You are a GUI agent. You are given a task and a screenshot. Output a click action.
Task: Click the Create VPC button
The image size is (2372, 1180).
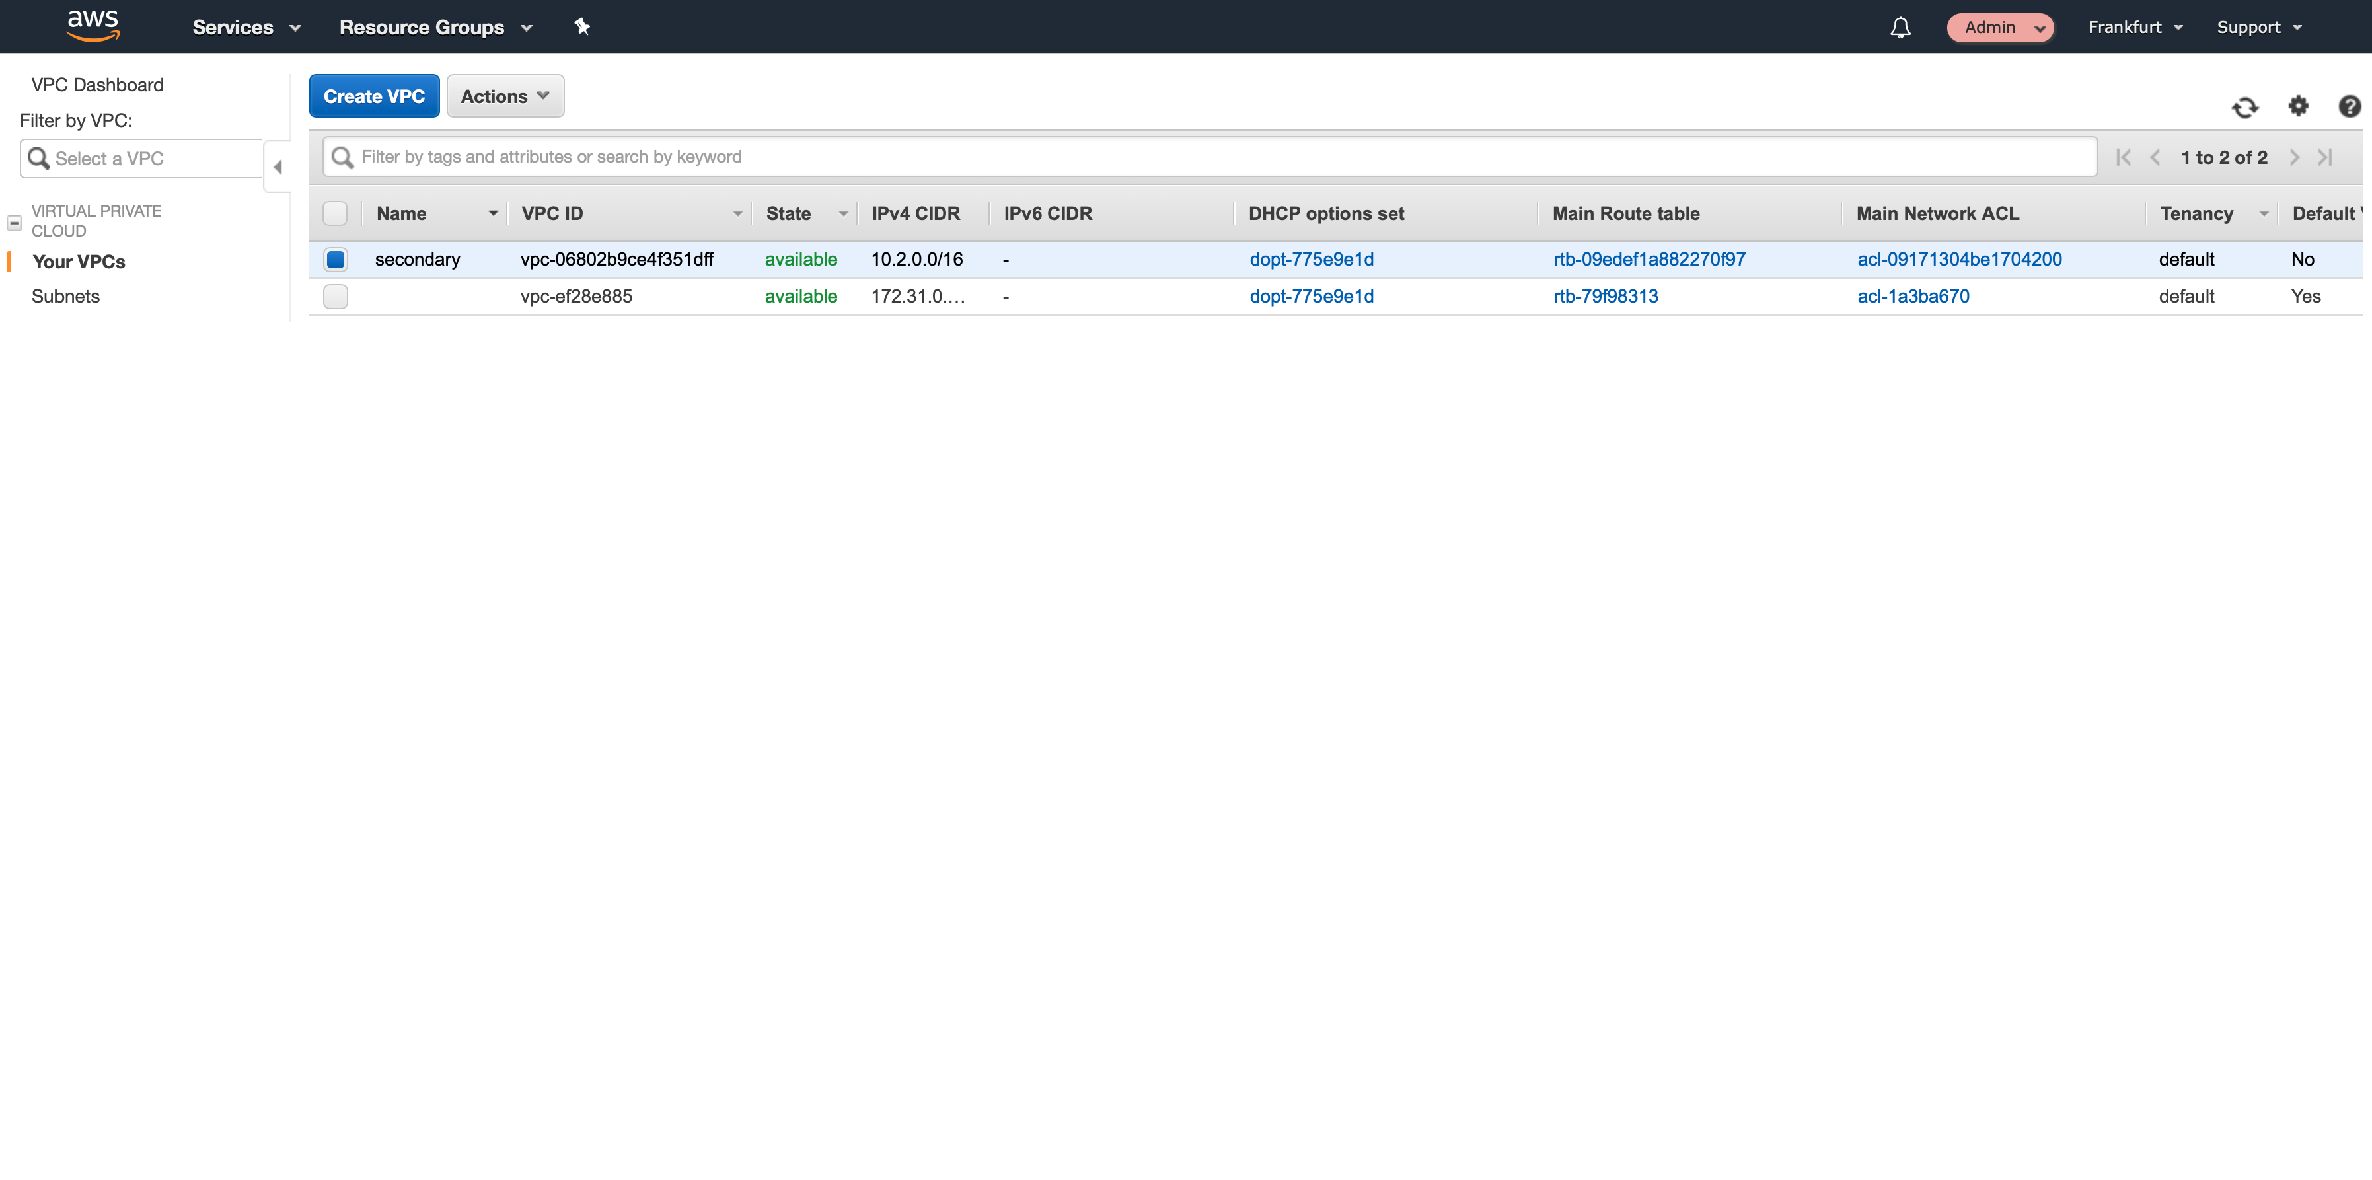[x=374, y=96]
